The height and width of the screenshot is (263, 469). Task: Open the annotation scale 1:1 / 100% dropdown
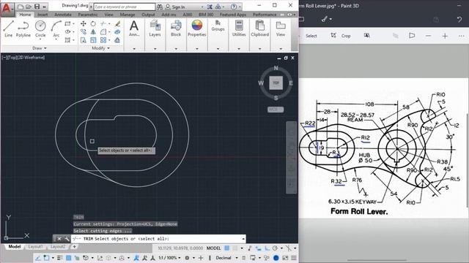point(169,258)
